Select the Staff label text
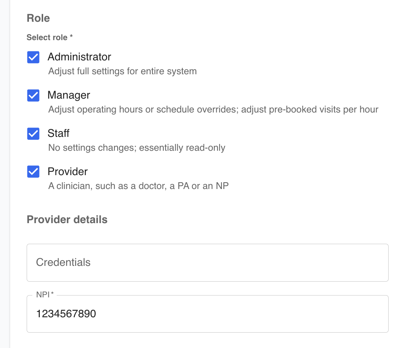398x348 pixels. 59,133
